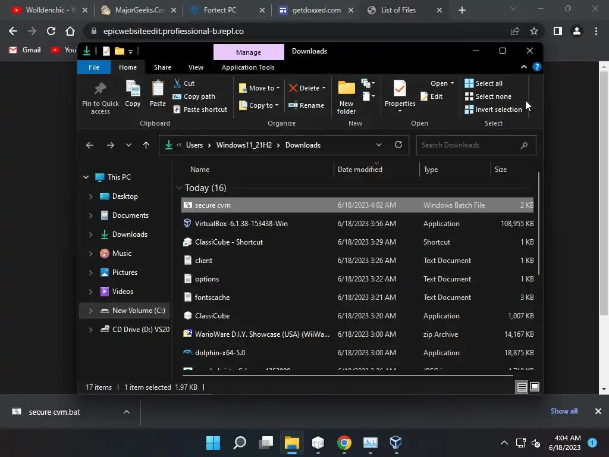Refresh the Downloads folder view
The width and height of the screenshot is (609, 457).
point(398,145)
